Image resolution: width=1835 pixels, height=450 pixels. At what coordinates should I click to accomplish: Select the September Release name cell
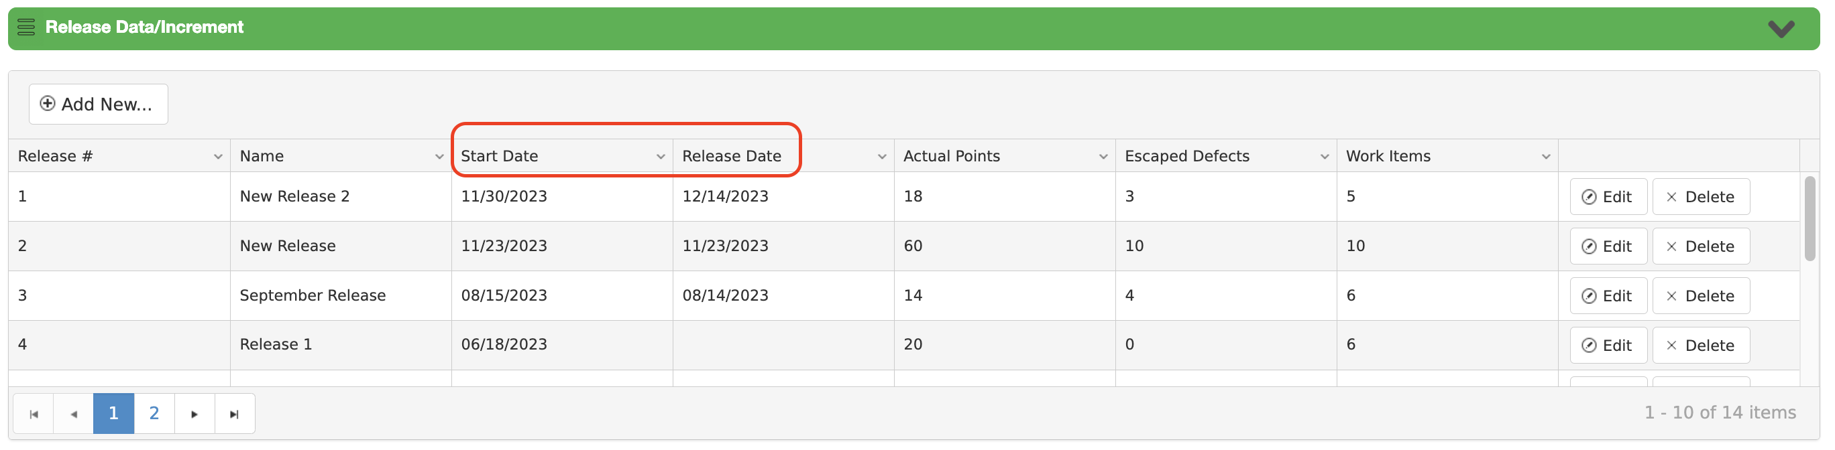click(341, 296)
